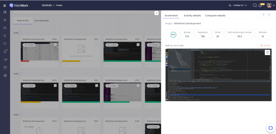Click the No Screenshot Mode placeholder
The width and height of the screenshot is (276, 134).
[x=81, y=51]
